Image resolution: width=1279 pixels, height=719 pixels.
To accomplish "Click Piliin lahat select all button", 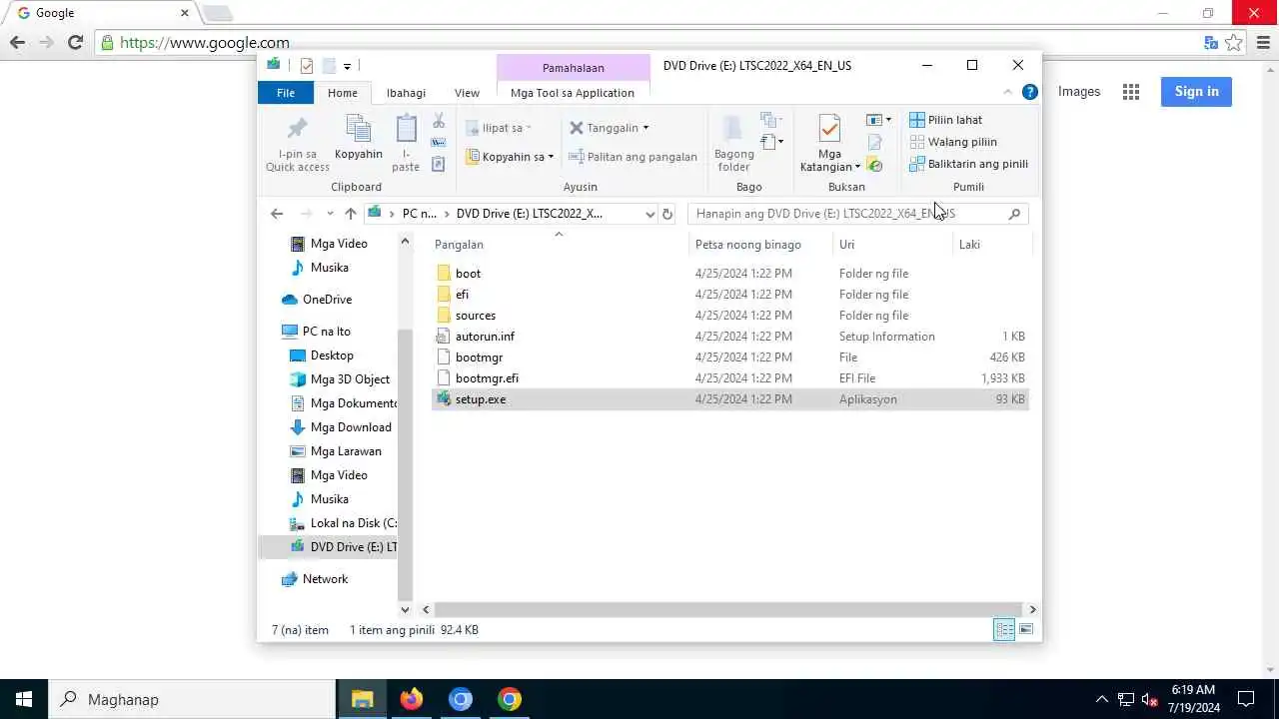I will click(946, 120).
